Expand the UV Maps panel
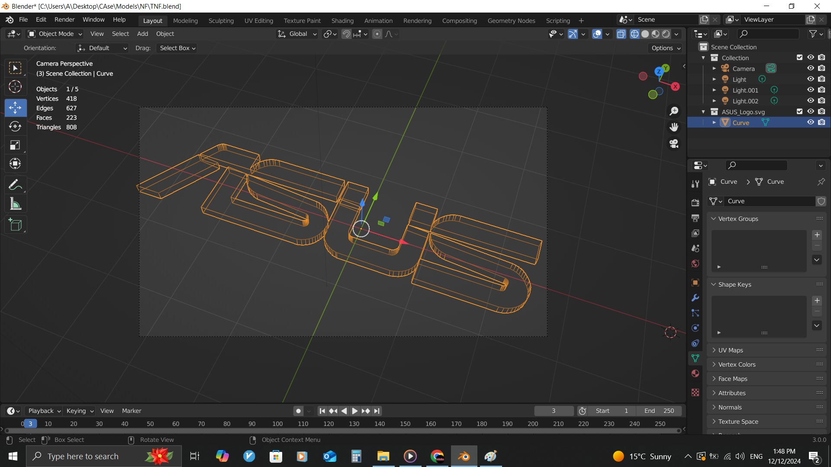This screenshot has height=467, width=831. (x=731, y=350)
